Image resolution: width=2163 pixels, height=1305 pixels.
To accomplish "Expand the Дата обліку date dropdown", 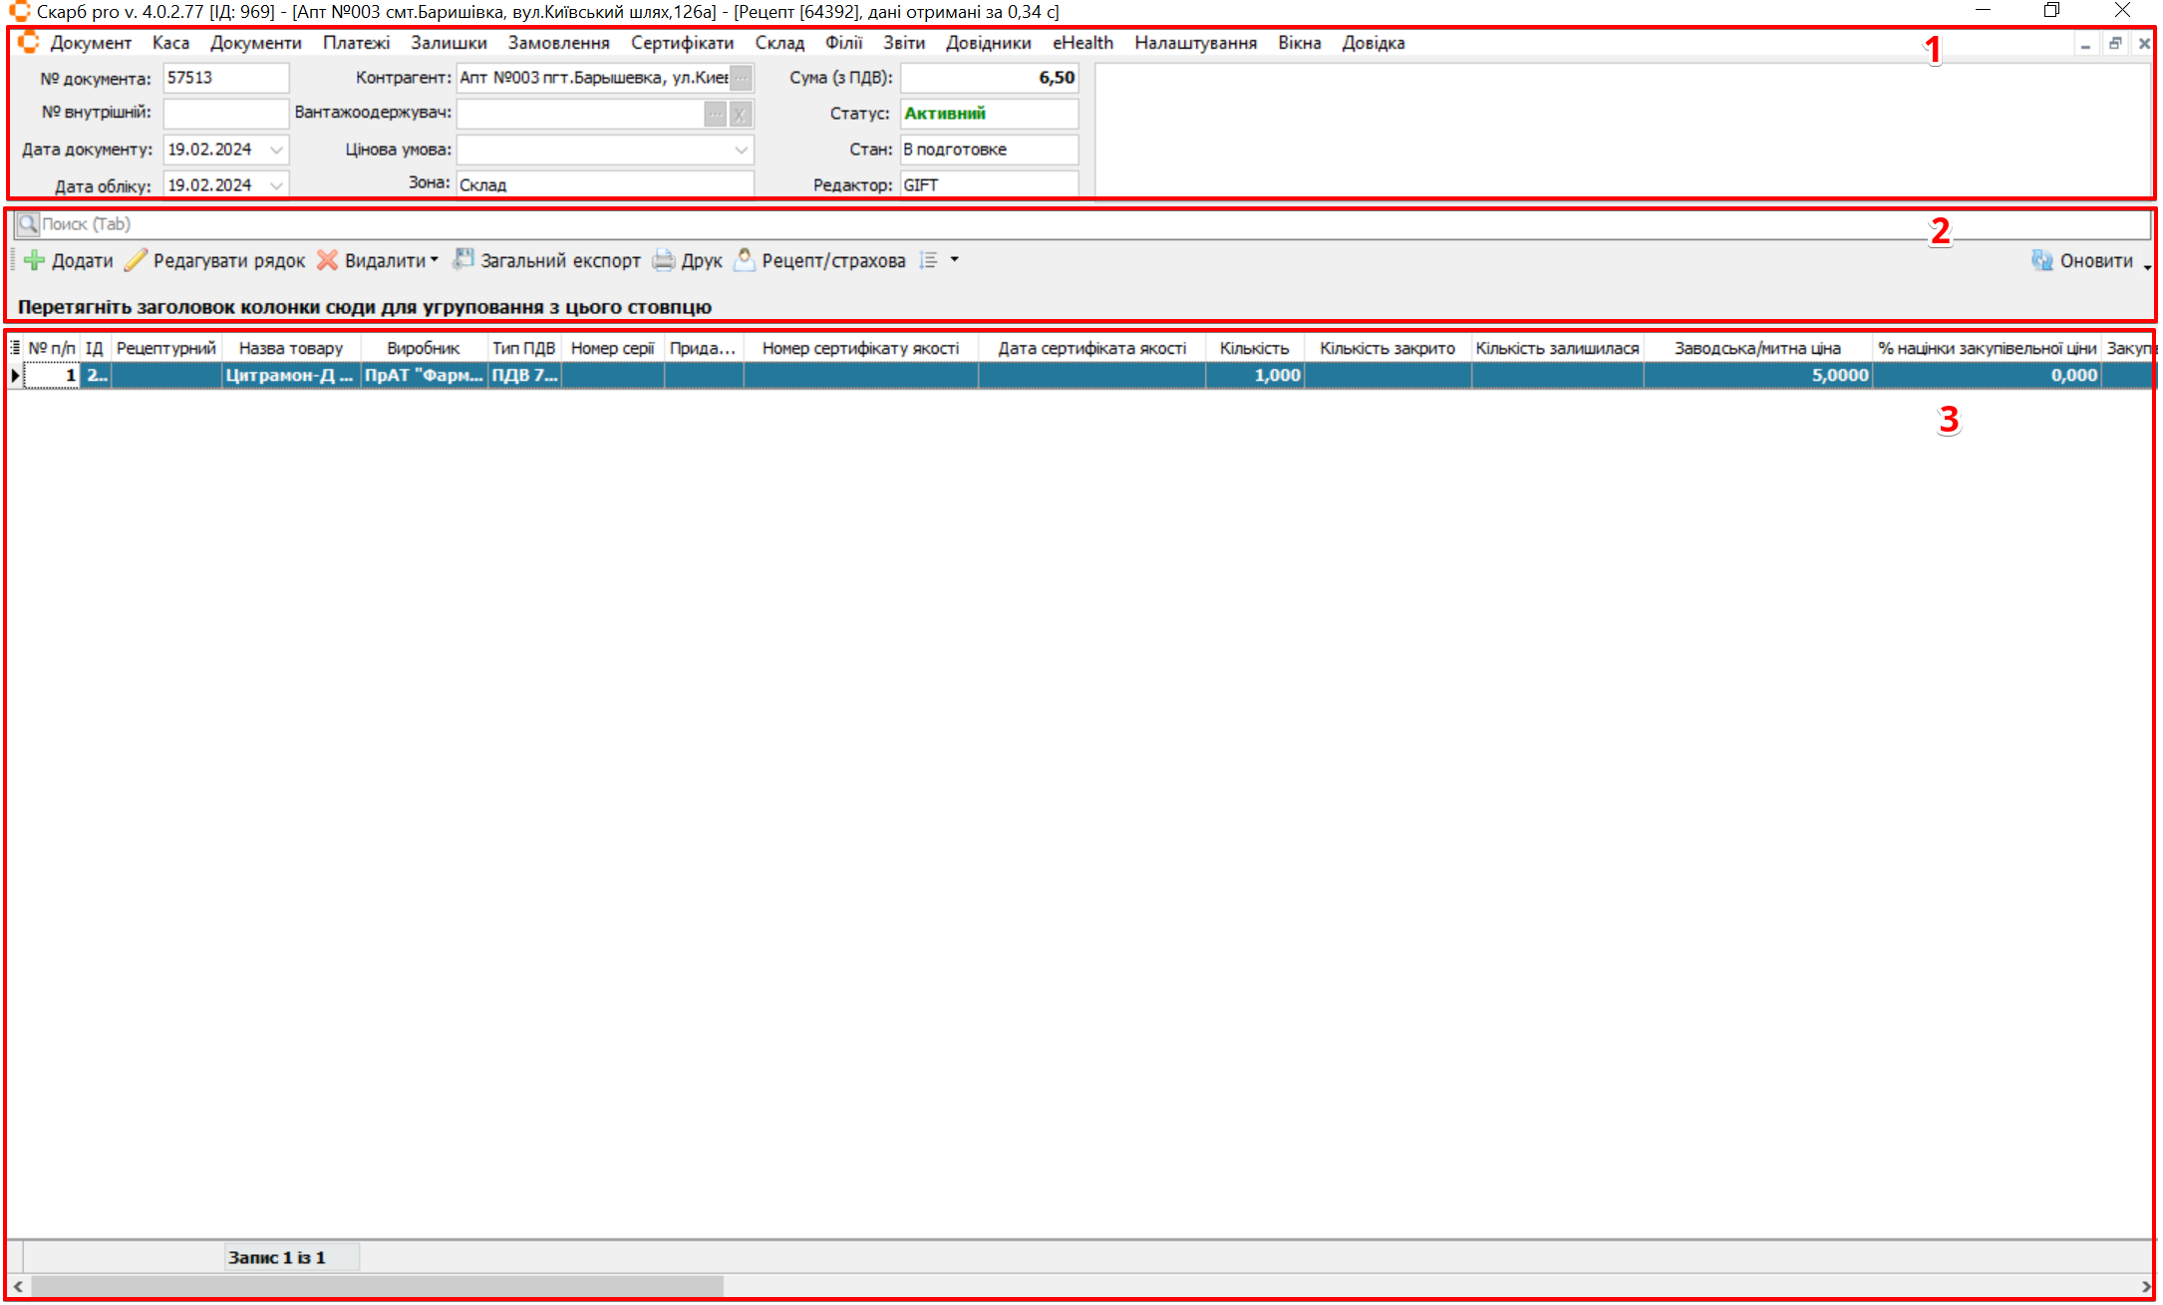I will click(276, 185).
